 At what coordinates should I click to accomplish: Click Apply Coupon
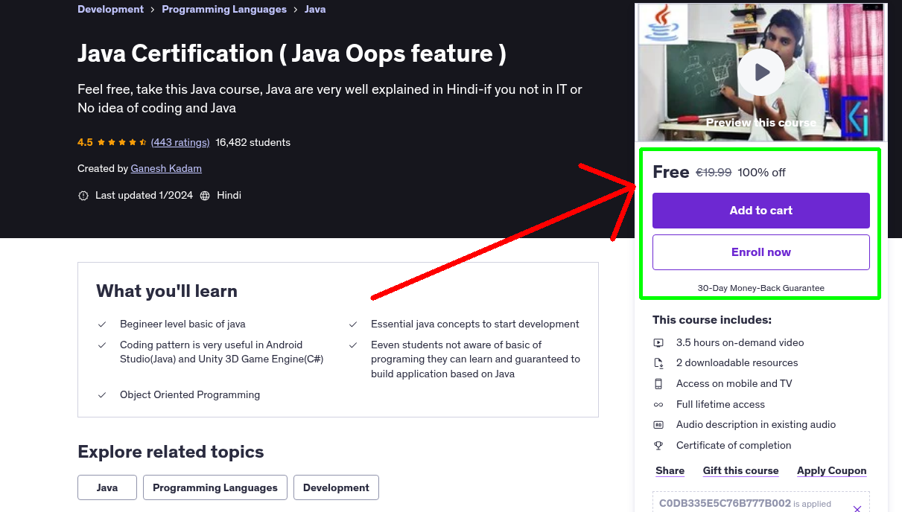click(x=832, y=470)
